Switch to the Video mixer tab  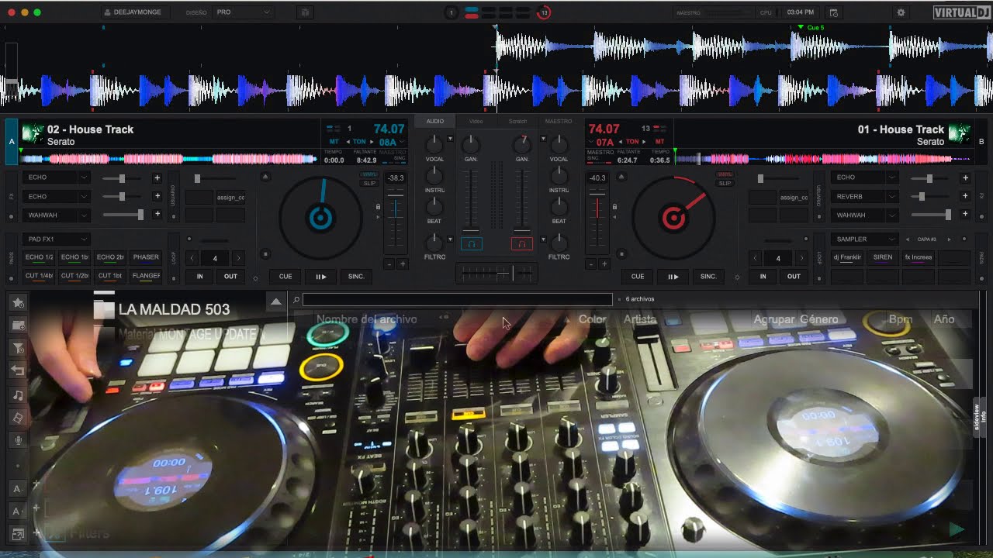pos(476,121)
